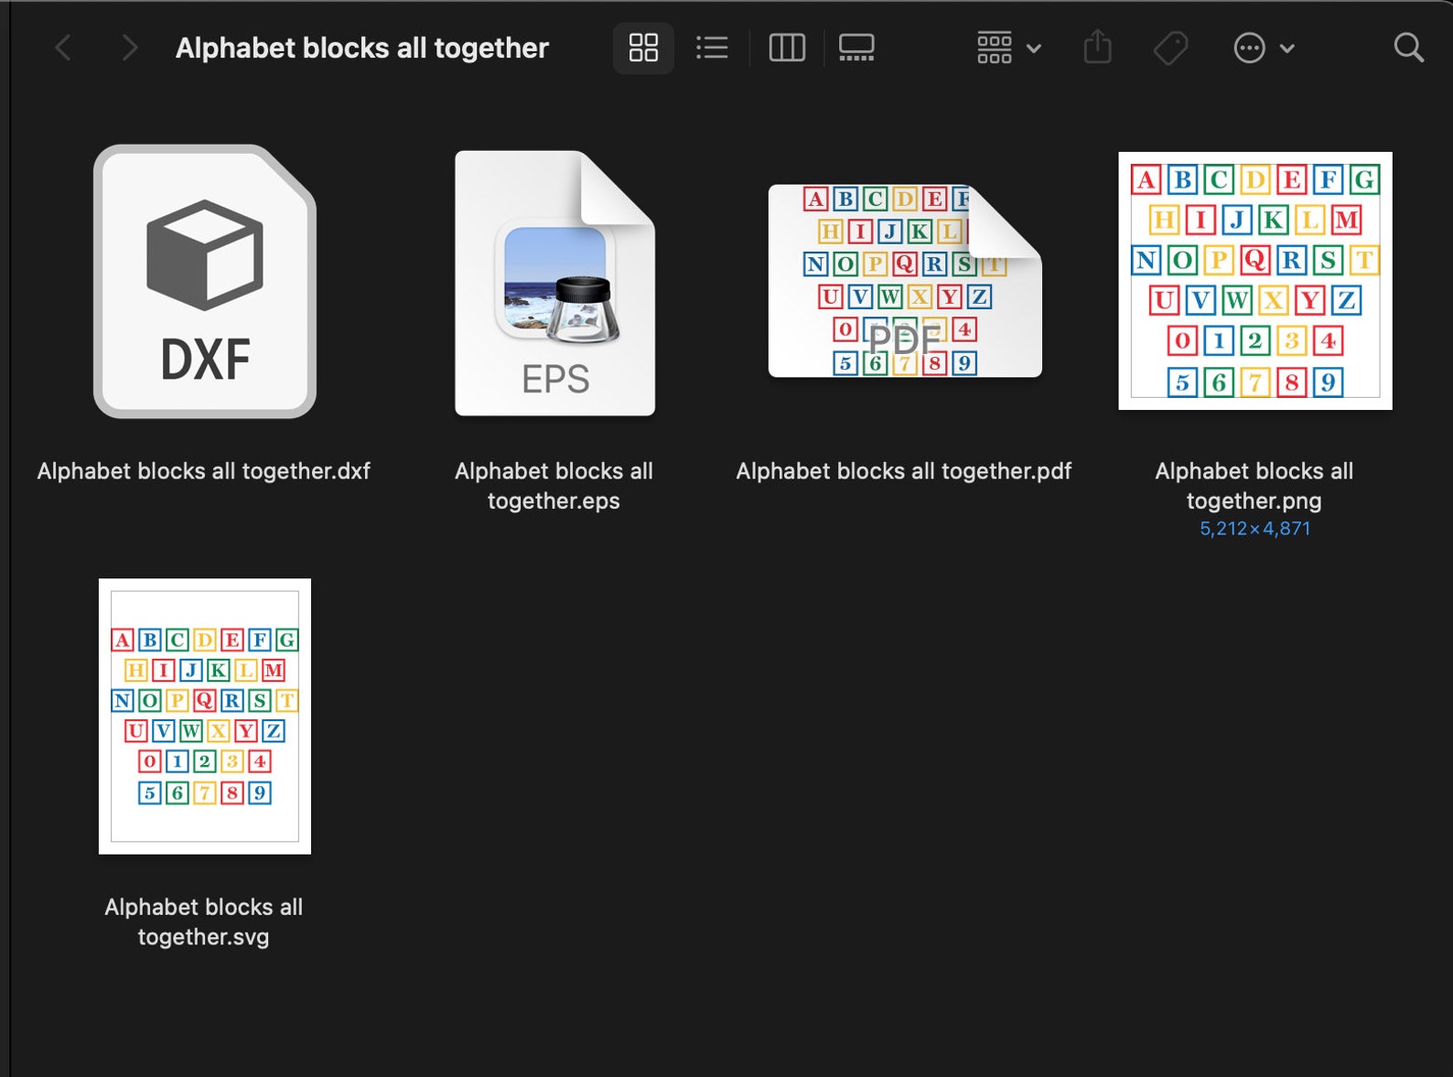
Task: Select the DXF file icon
Action: [205, 282]
